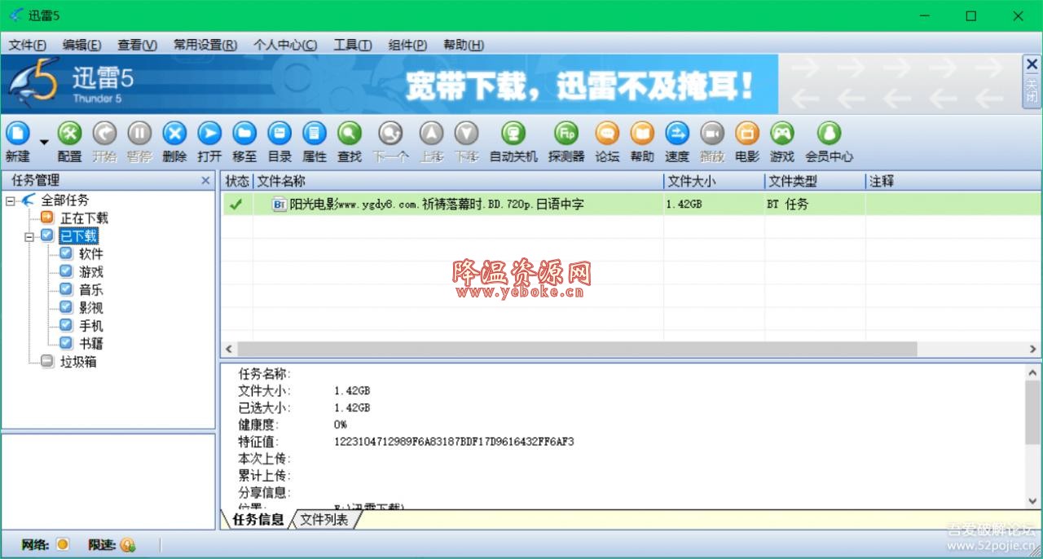Open the 文件(F) menu
The height and width of the screenshot is (559, 1043).
pos(28,45)
